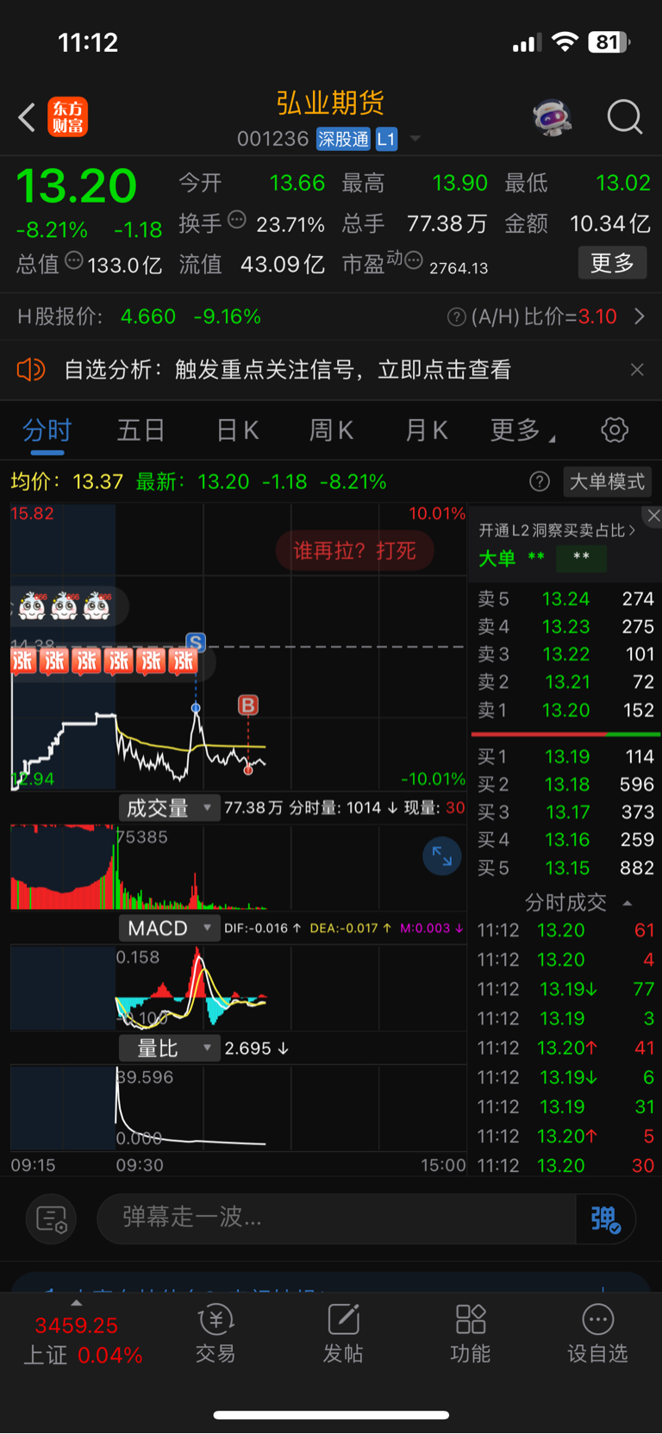Viewport: 662px width, 1434px height.
Task: Tap the cellular signal bars
Action: [527, 42]
